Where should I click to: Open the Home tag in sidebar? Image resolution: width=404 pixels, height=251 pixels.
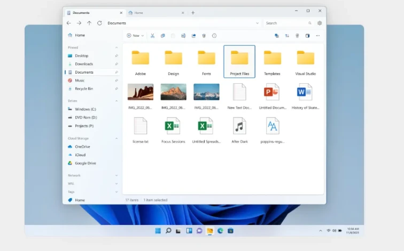92,200
